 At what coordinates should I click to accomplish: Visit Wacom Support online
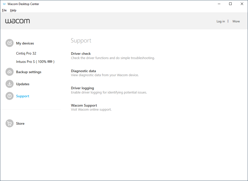tap(91, 107)
